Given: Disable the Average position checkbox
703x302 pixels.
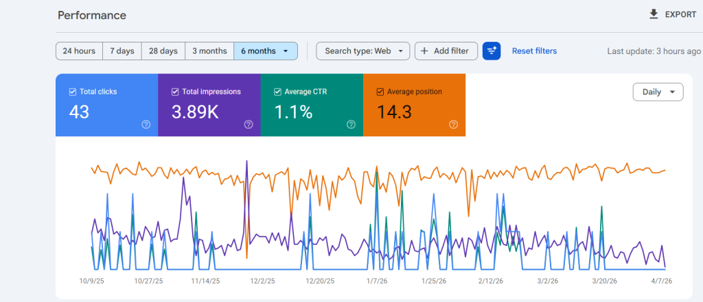Looking at the screenshot, I should 380,92.
